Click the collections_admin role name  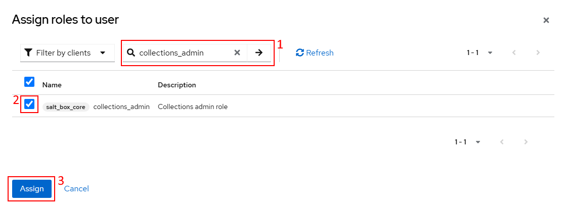[x=121, y=107]
